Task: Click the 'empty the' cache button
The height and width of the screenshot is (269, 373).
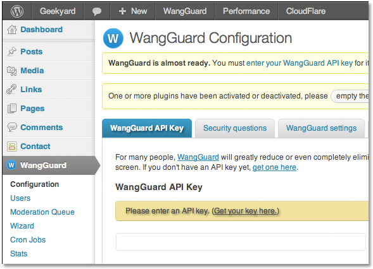Action: [x=350, y=96]
